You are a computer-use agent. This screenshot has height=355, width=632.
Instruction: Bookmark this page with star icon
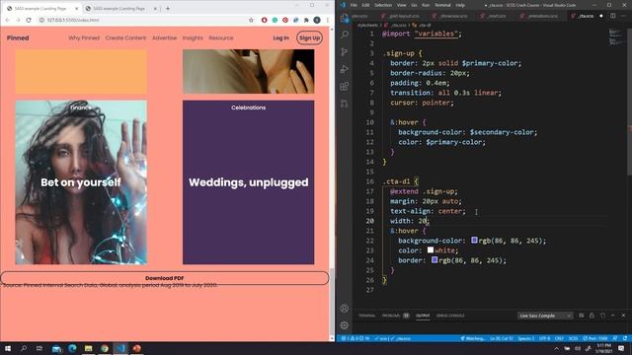[251, 20]
